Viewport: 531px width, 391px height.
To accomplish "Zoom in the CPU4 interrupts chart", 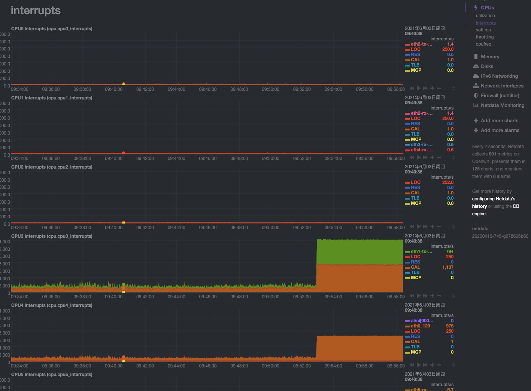I will click(x=432, y=365).
